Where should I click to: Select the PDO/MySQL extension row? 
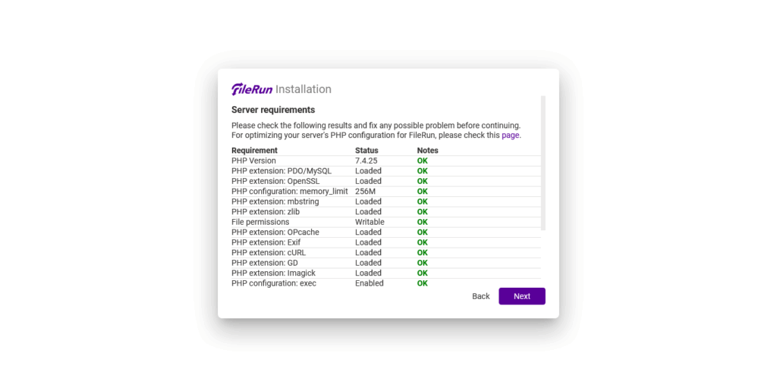click(x=386, y=170)
